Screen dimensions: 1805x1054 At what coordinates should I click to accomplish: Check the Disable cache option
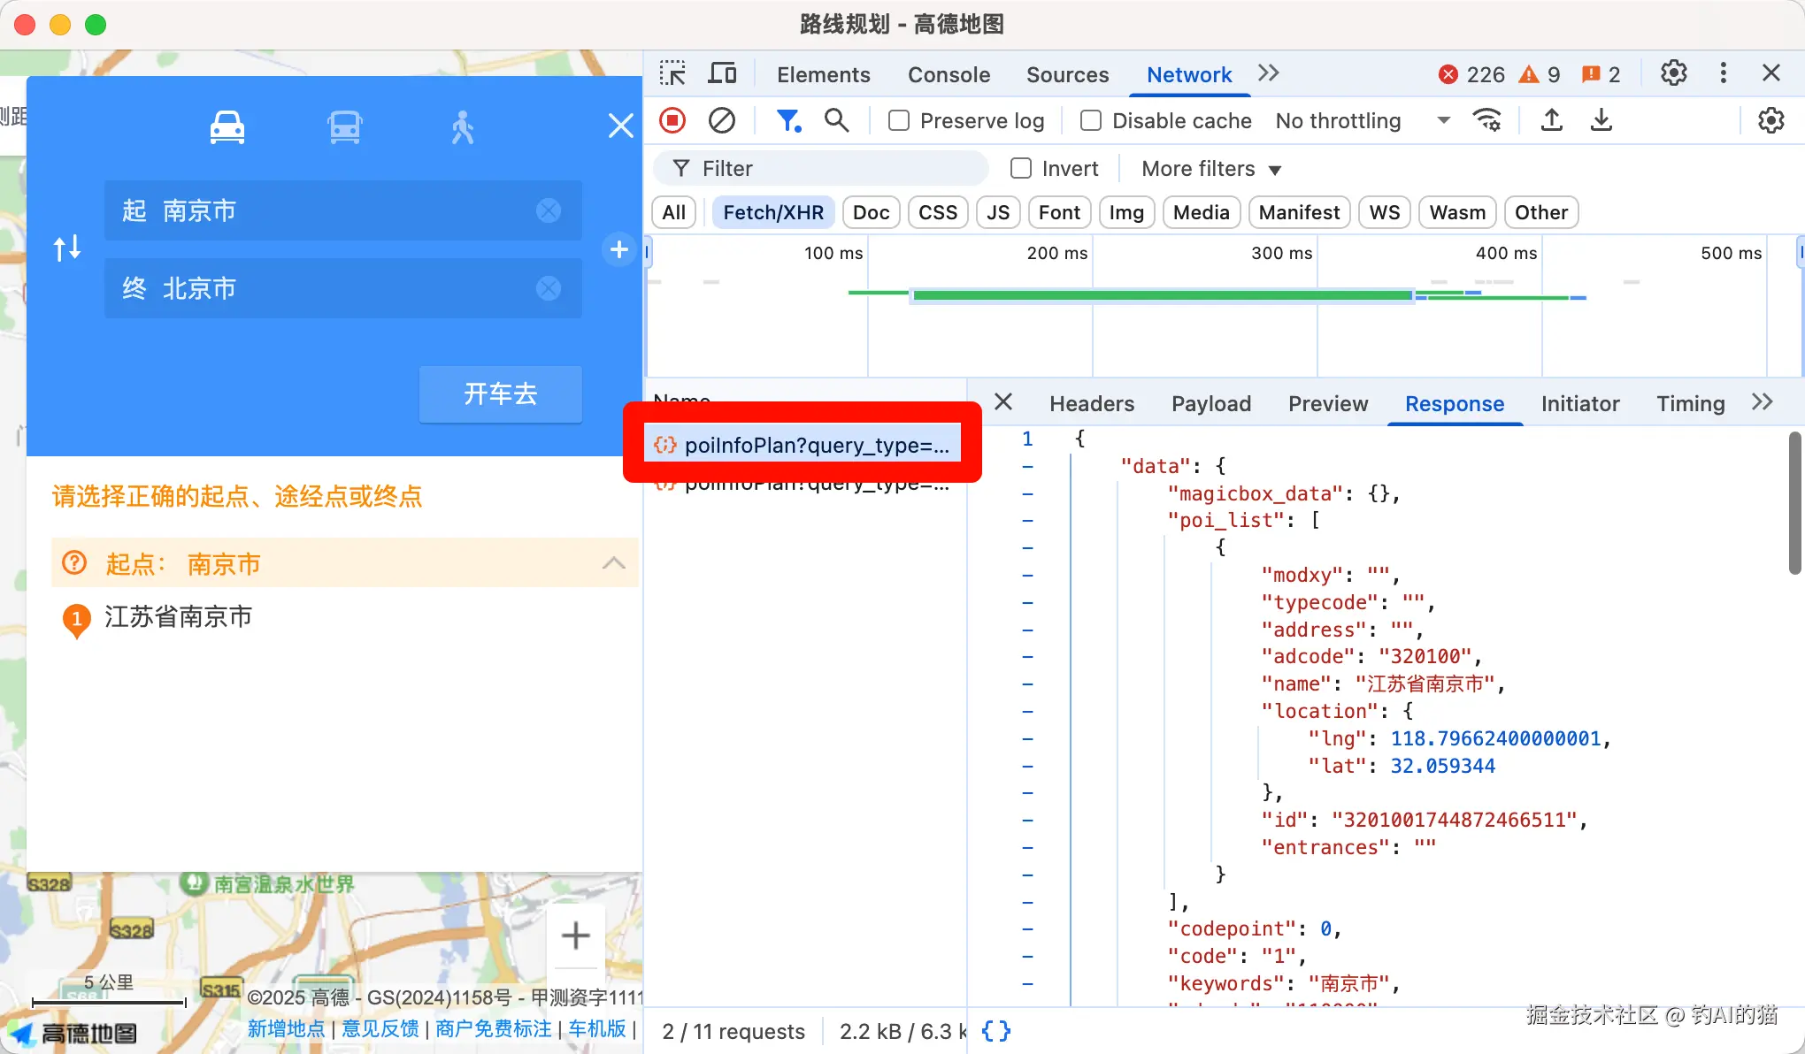click(x=1091, y=120)
